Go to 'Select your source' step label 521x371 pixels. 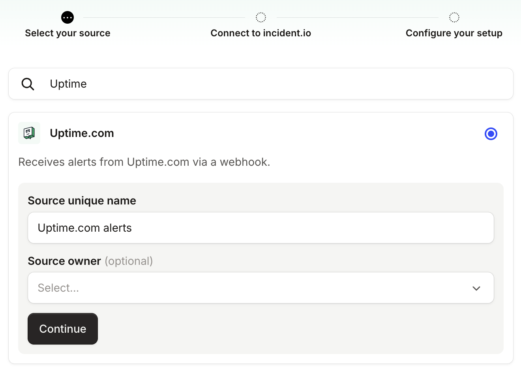pos(67,33)
